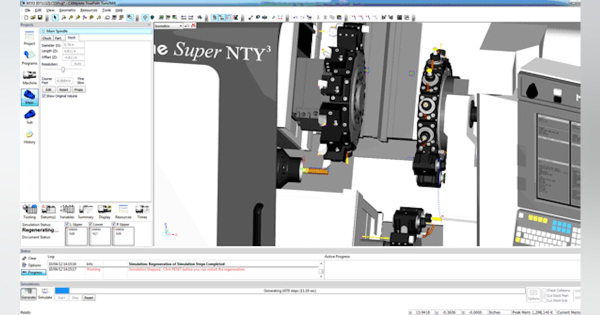
Task: Select the Machine icon in the sidebar
Action: (x=29, y=76)
